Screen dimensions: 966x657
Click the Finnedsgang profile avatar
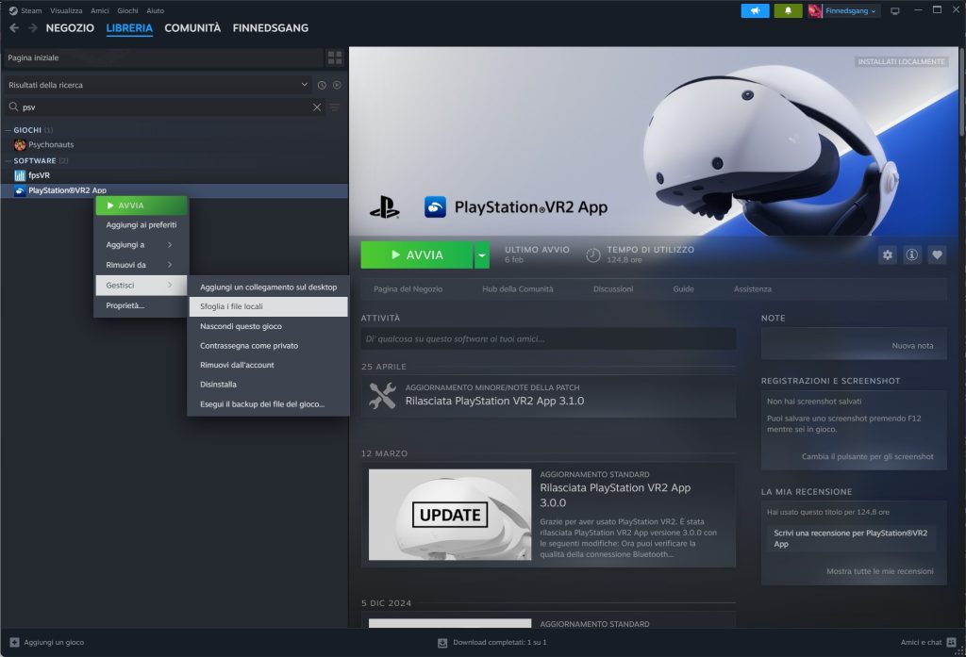tap(814, 10)
